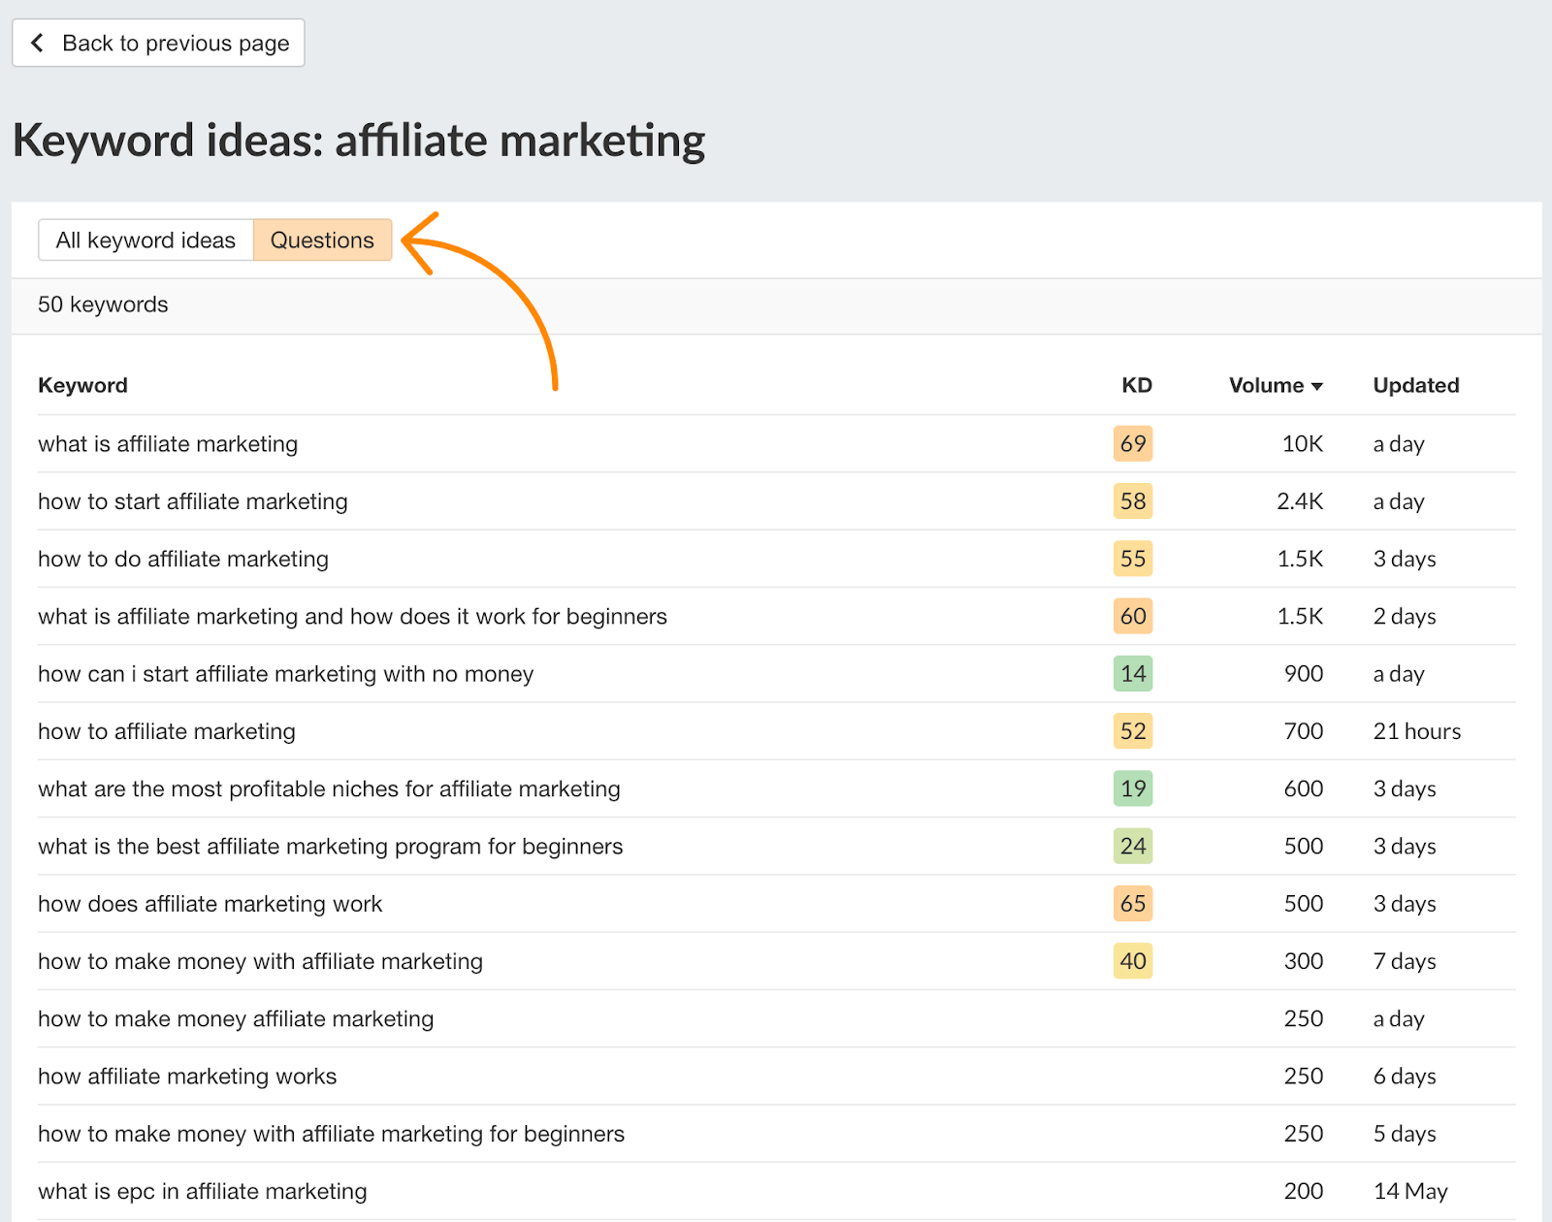Select 'what is epc in affiliate marketing'
Viewport: 1552px width, 1222px height.
202,1191
